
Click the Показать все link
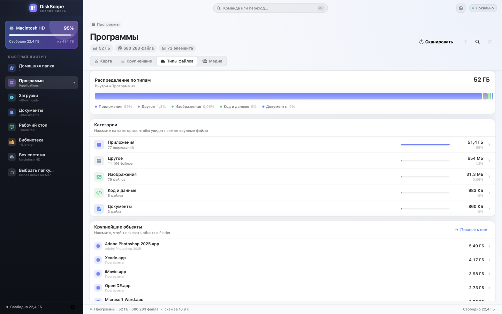click(471, 230)
